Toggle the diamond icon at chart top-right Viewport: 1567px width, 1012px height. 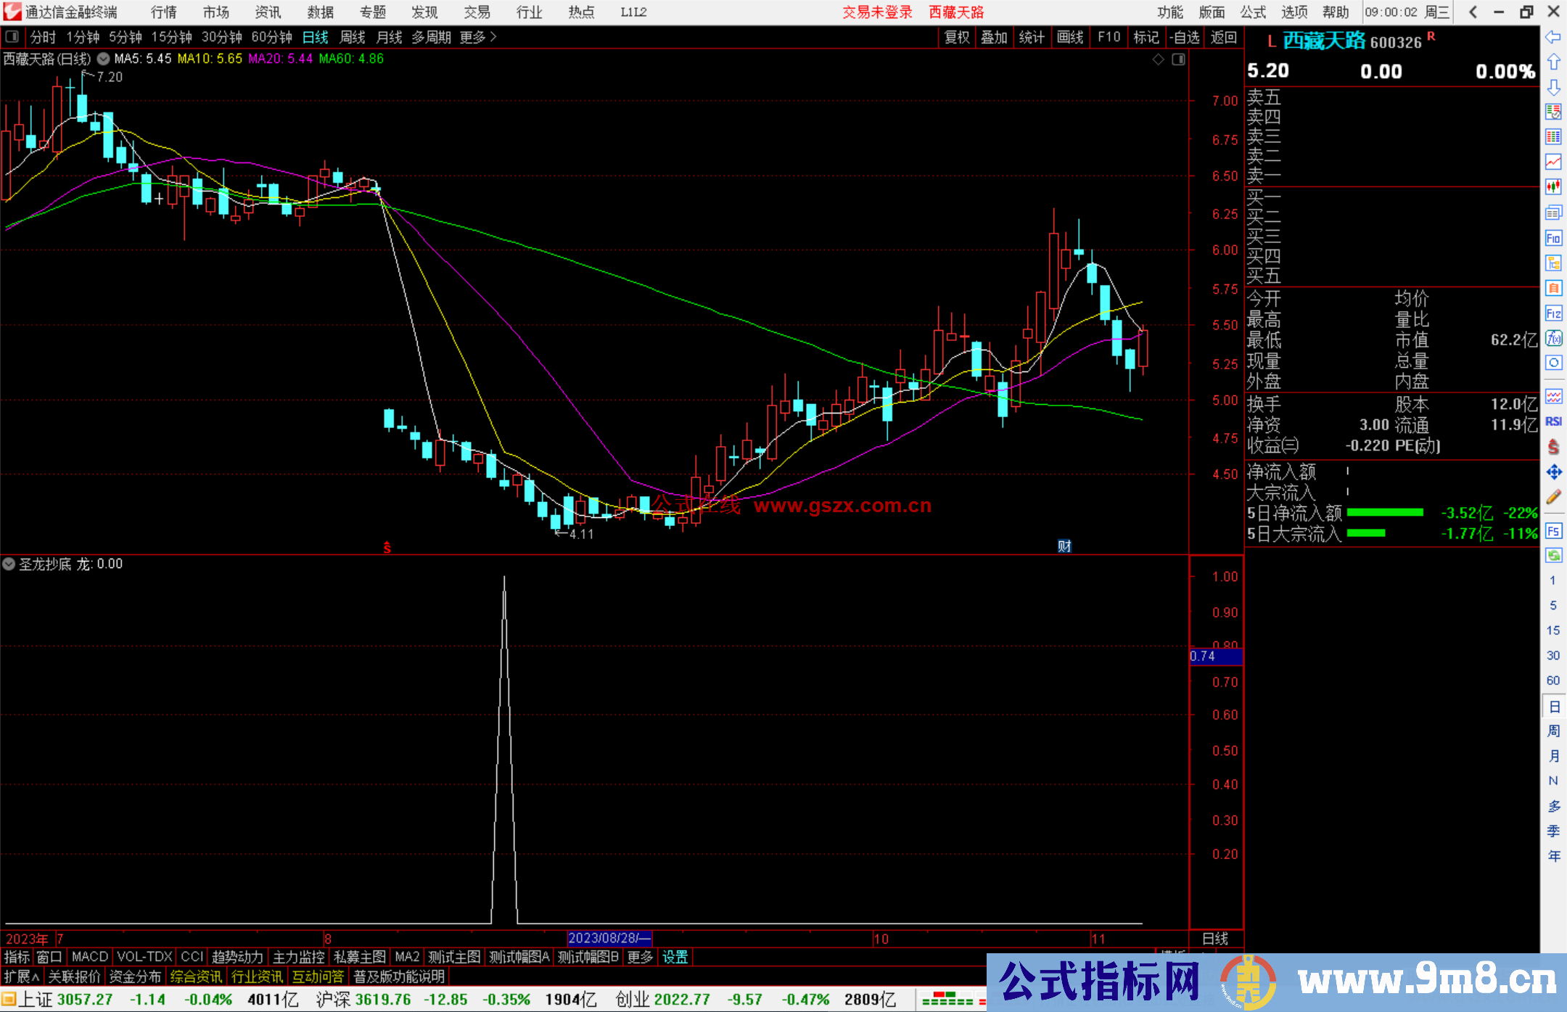[1159, 59]
